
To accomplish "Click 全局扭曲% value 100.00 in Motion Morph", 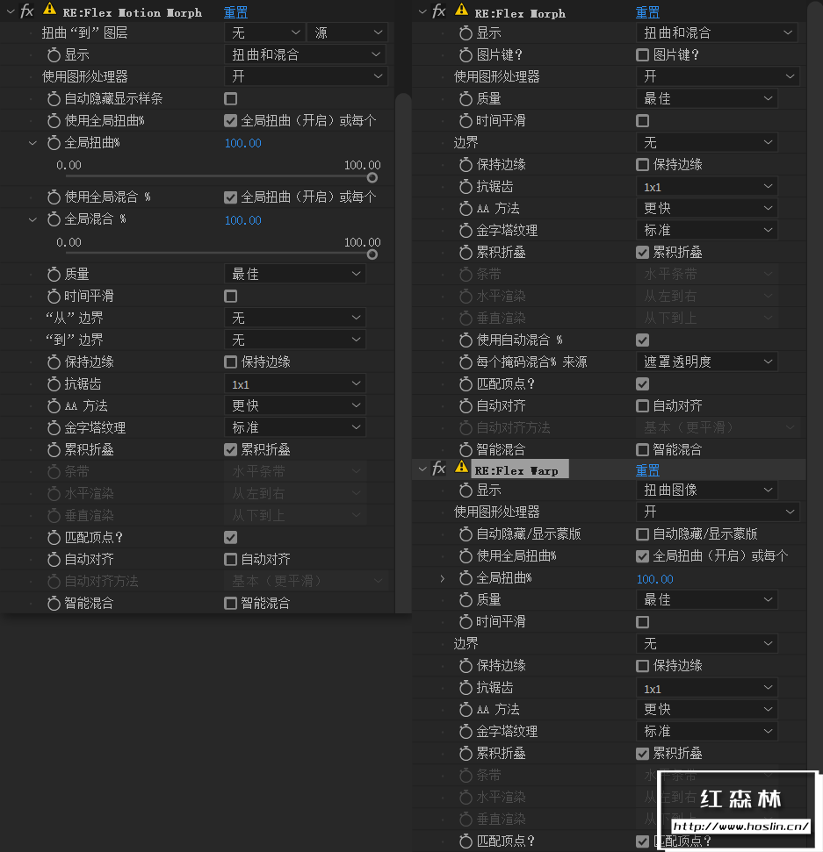I will point(243,143).
